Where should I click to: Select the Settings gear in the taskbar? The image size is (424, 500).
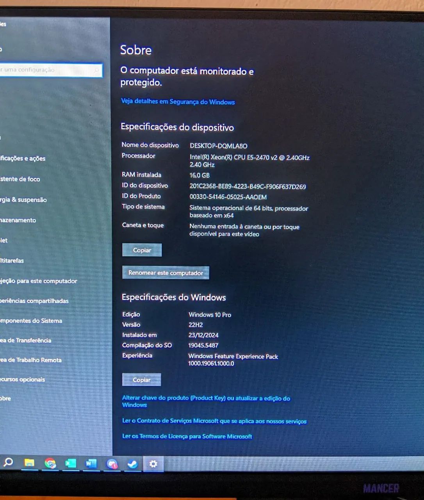coord(153,464)
